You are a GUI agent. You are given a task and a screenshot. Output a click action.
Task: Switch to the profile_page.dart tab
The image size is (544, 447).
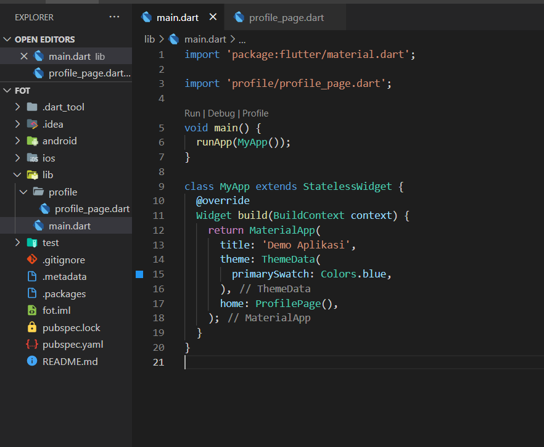[x=286, y=18]
